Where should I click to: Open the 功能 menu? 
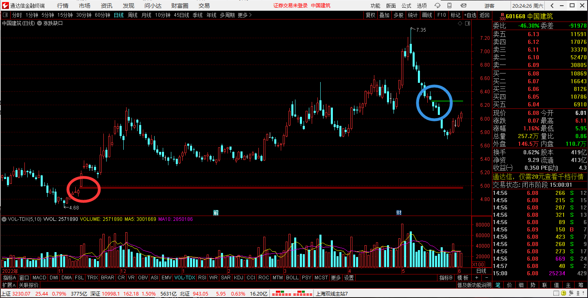pos(375,6)
